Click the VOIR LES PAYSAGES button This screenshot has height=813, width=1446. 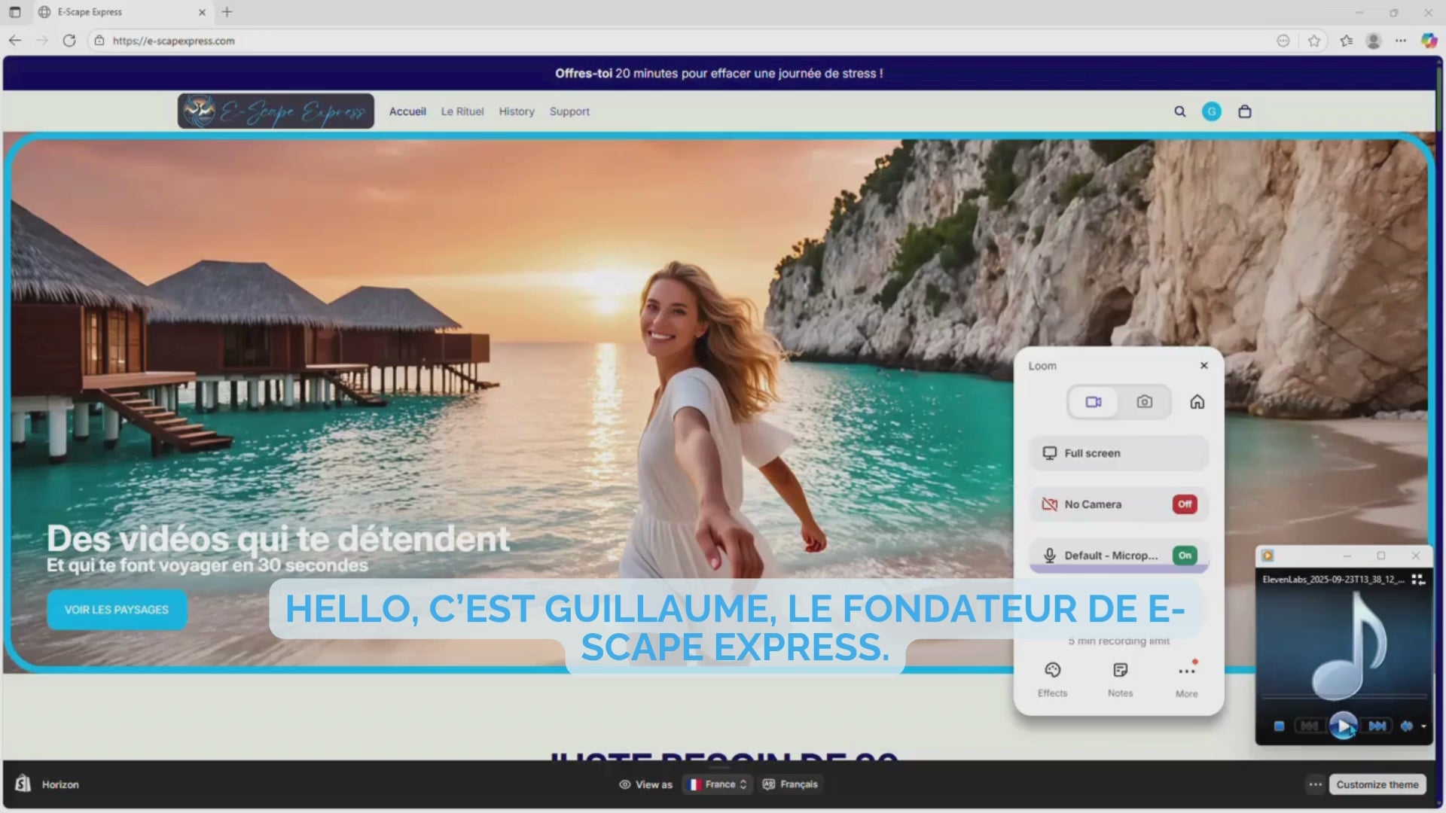117,610
